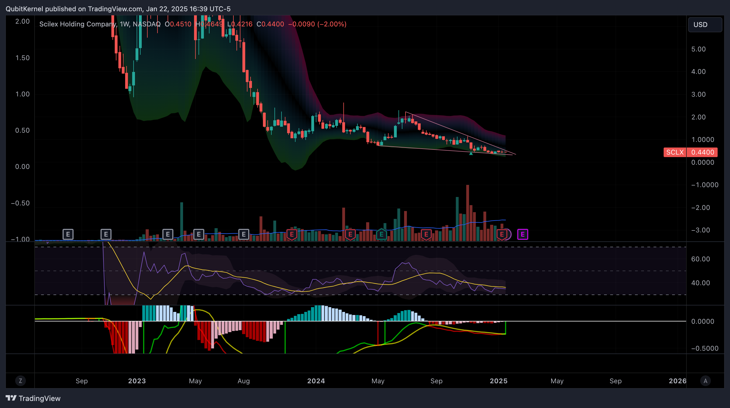Click red E marker between 2024 and May

click(350, 234)
